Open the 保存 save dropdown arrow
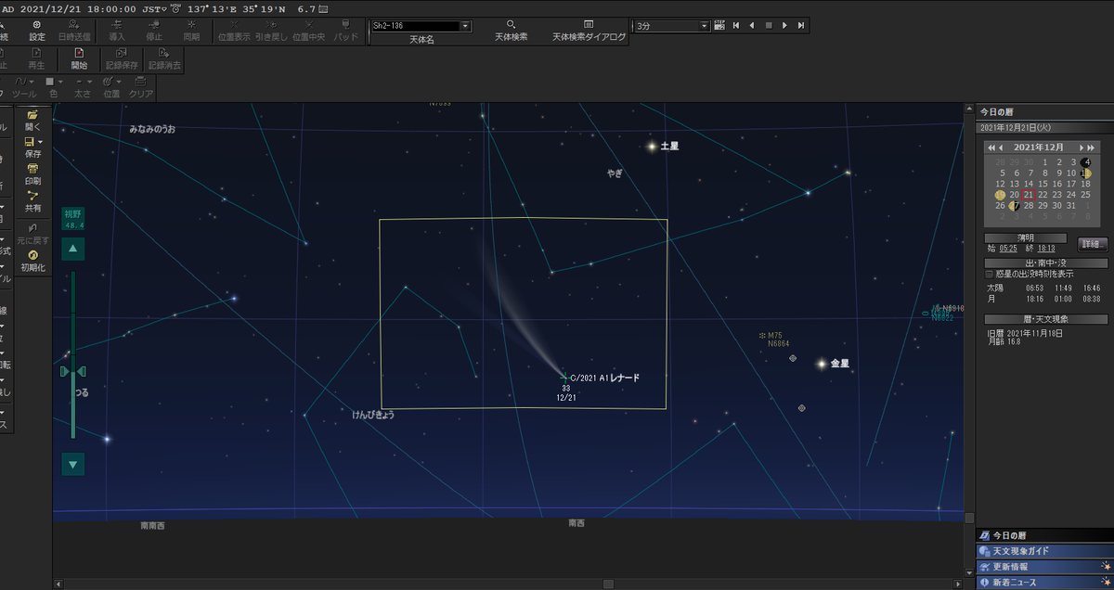1114x590 pixels. (41, 142)
